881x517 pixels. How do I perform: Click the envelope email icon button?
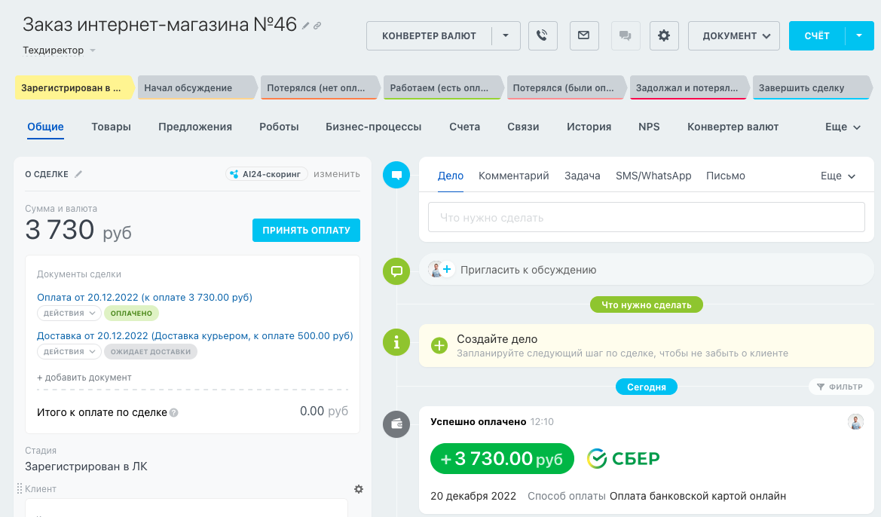click(x=583, y=35)
